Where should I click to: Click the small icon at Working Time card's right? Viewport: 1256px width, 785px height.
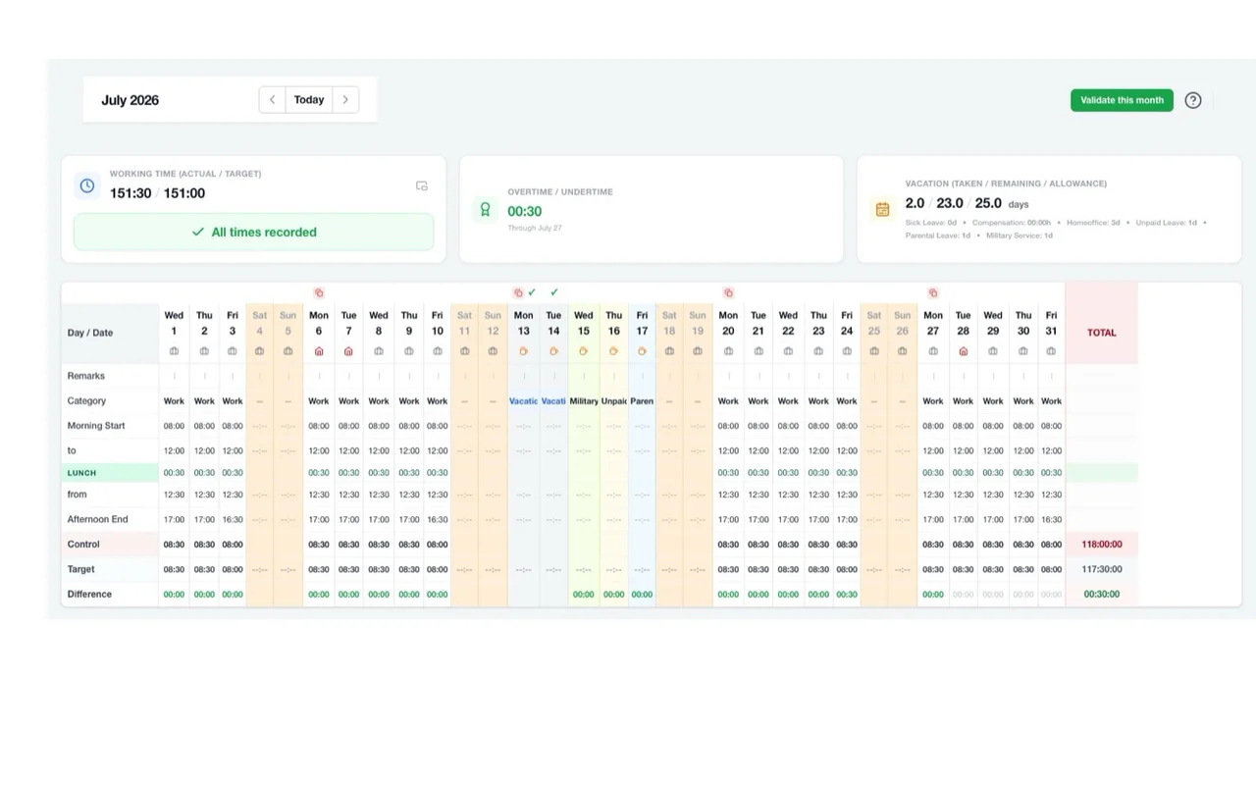pyautogui.click(x=422, y=185)
